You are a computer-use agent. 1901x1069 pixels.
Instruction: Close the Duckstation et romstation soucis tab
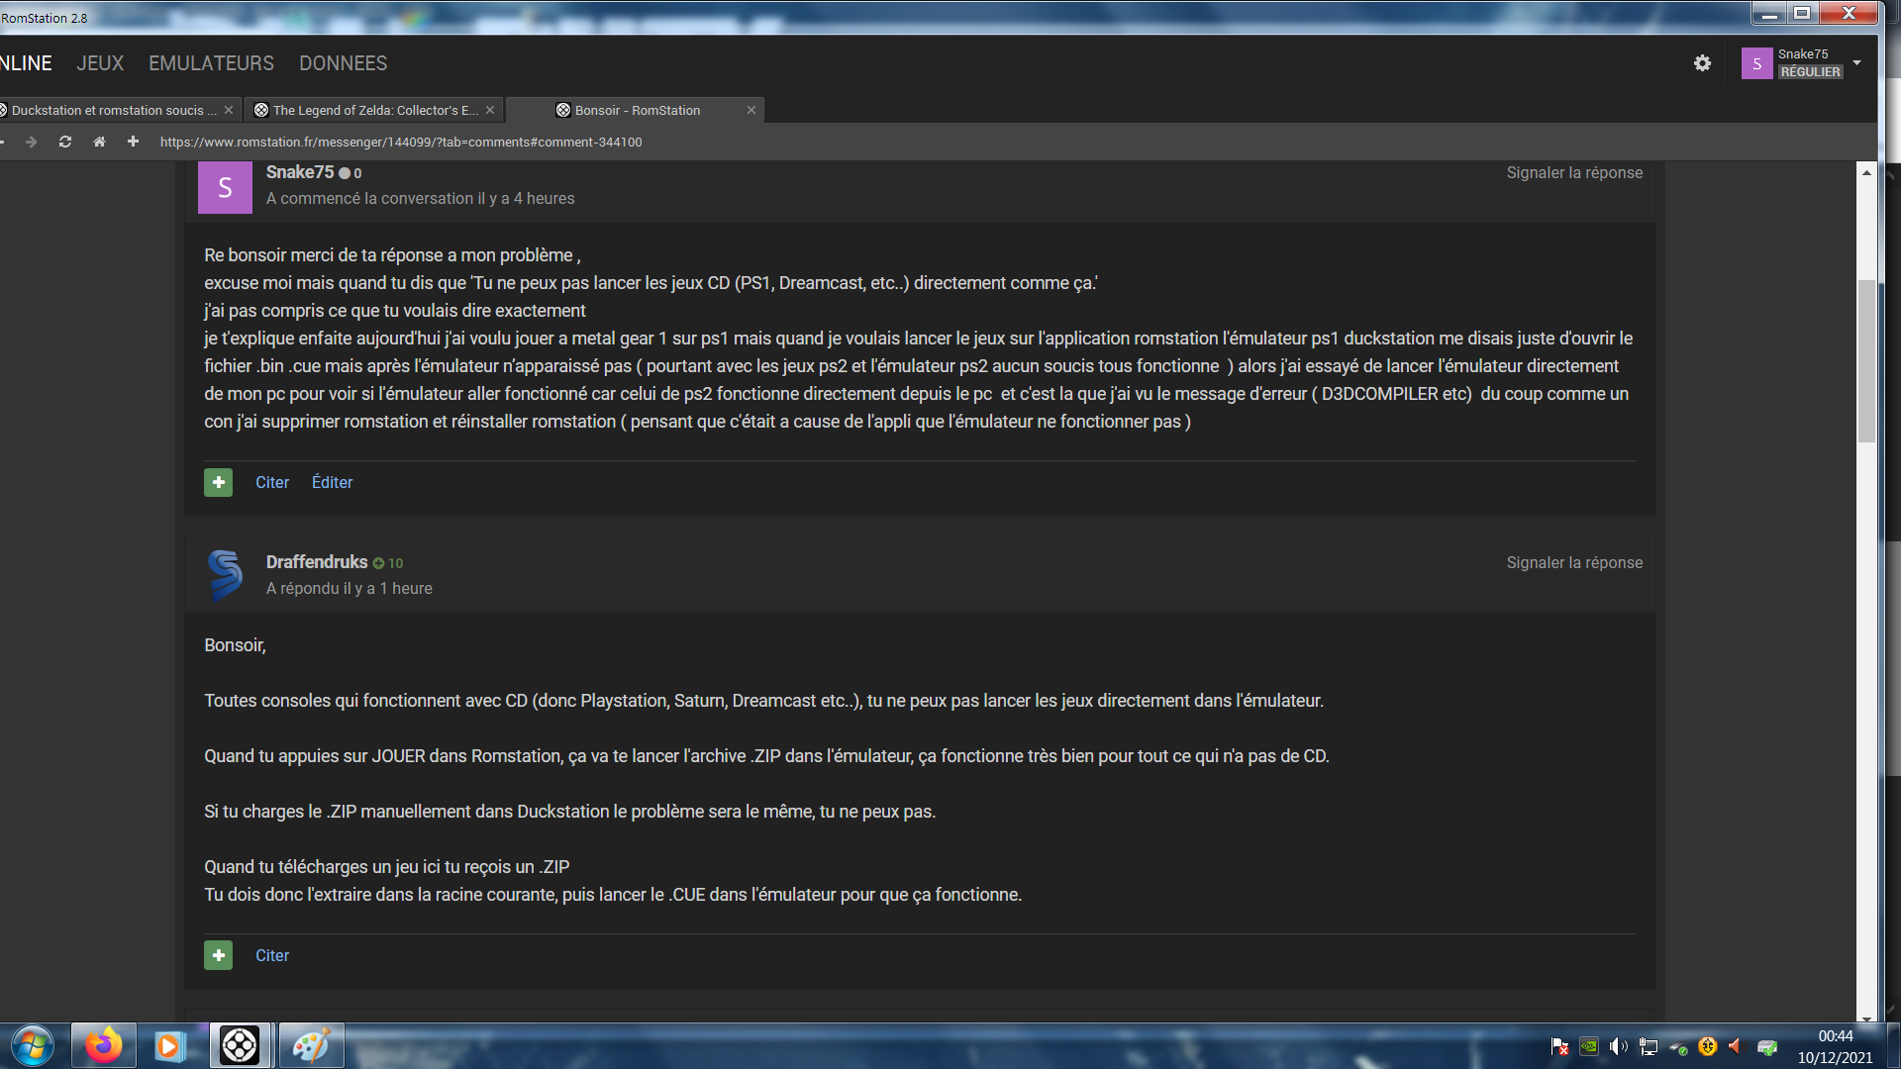229,110
